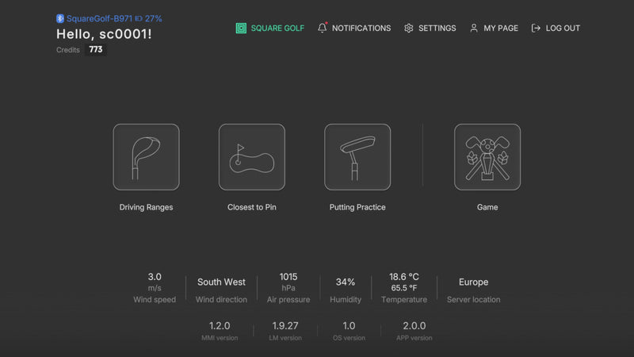The image size is (634, 357).
Task: Click the Square Golf logo icon
Action: click(x=241, y=28)
